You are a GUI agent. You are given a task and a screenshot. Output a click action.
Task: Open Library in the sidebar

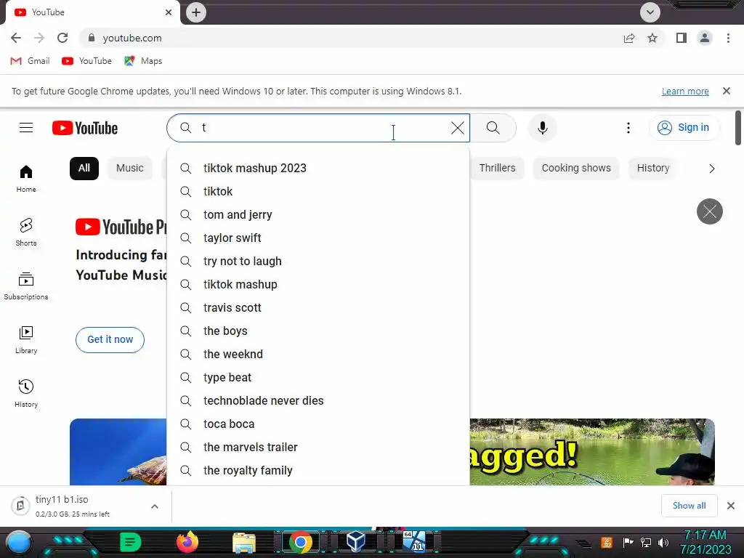(26, 340)
